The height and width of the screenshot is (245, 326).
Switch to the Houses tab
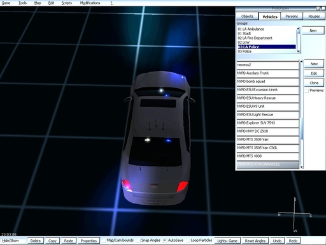click(x=314, y=16)
